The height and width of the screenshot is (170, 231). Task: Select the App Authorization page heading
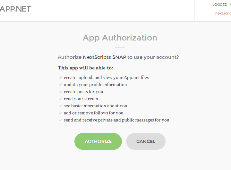coord(120,38)
